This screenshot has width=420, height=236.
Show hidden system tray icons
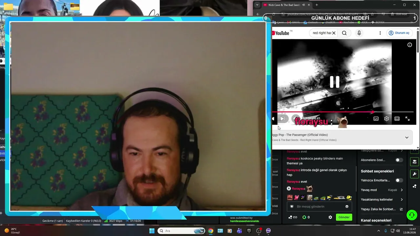click(x=378, y=231)
